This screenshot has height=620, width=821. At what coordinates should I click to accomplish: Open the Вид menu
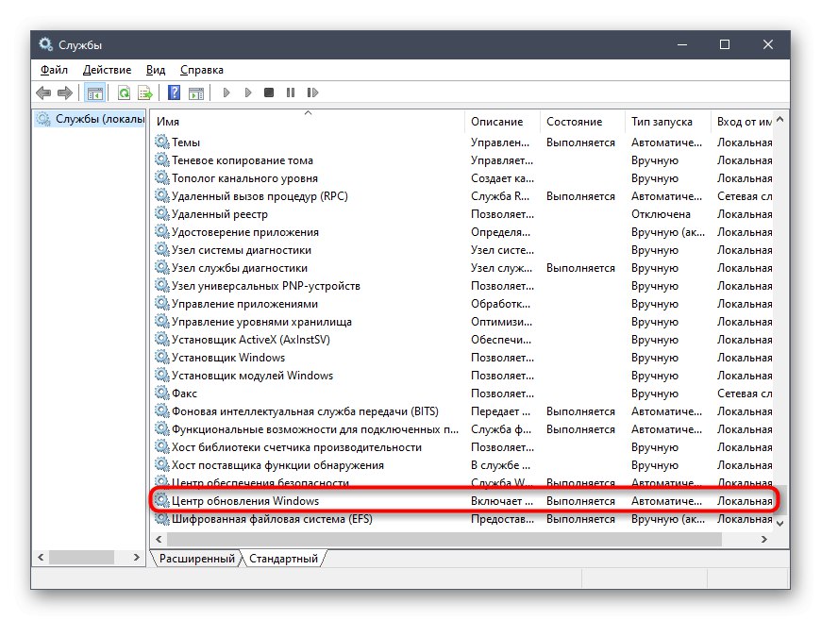point(156,69)
